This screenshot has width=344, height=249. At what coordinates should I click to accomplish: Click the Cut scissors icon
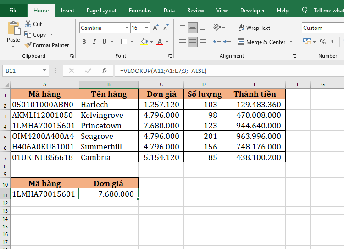click(x=28, y=24)
